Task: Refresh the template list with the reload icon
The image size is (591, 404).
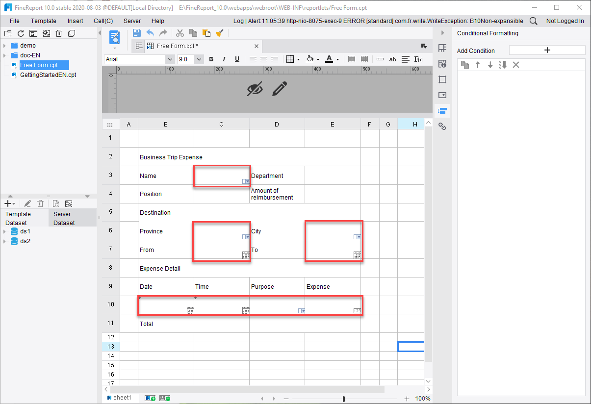Action: pos(20,33)
